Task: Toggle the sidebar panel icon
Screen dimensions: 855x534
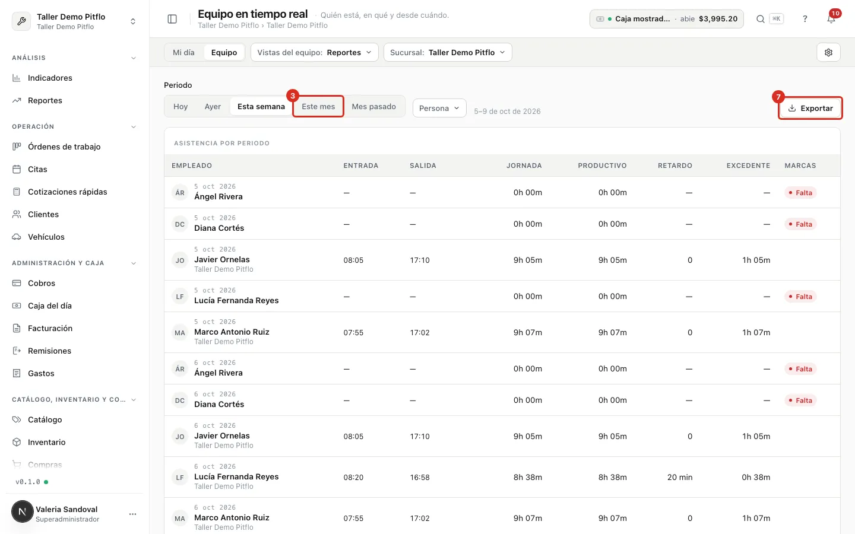Action: pyautogui.click(x=172, y=19)
